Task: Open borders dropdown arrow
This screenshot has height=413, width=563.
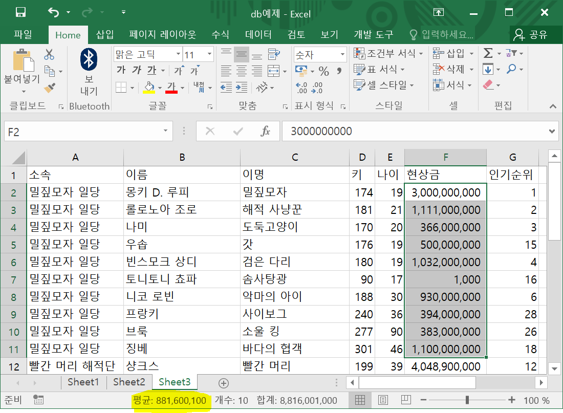Action: [132, 88]
